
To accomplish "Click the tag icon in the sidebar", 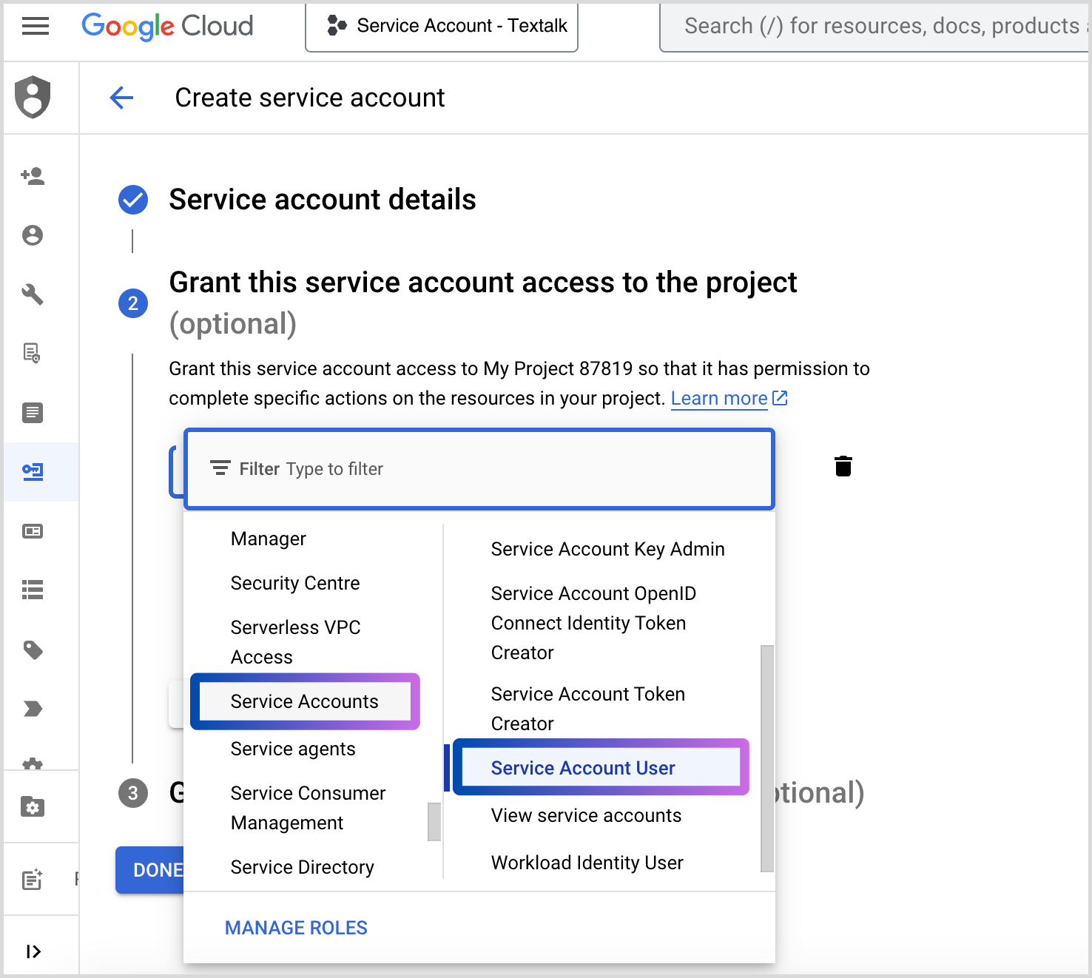I will pyautogui.click(x=33, y=650).
